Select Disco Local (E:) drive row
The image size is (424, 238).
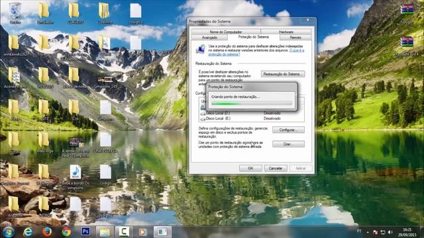point(252,118)
